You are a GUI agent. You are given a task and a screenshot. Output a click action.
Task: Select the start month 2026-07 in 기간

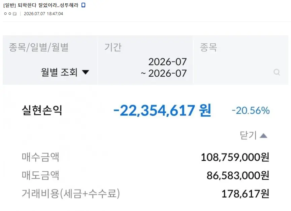coord(167,62)
